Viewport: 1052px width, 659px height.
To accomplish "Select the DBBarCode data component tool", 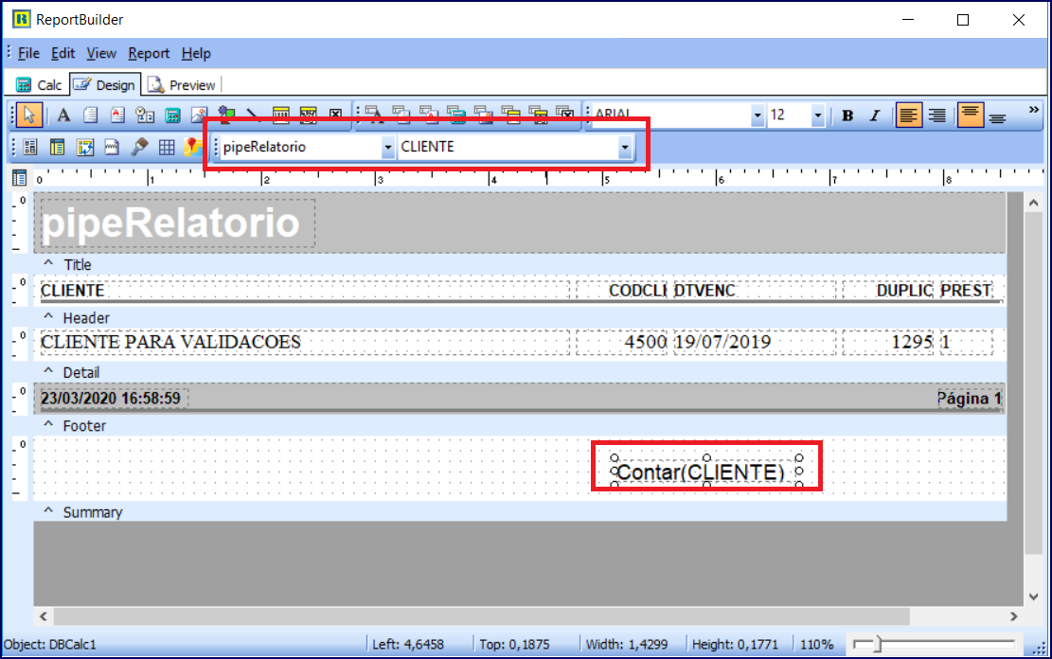I will (510, 115).
